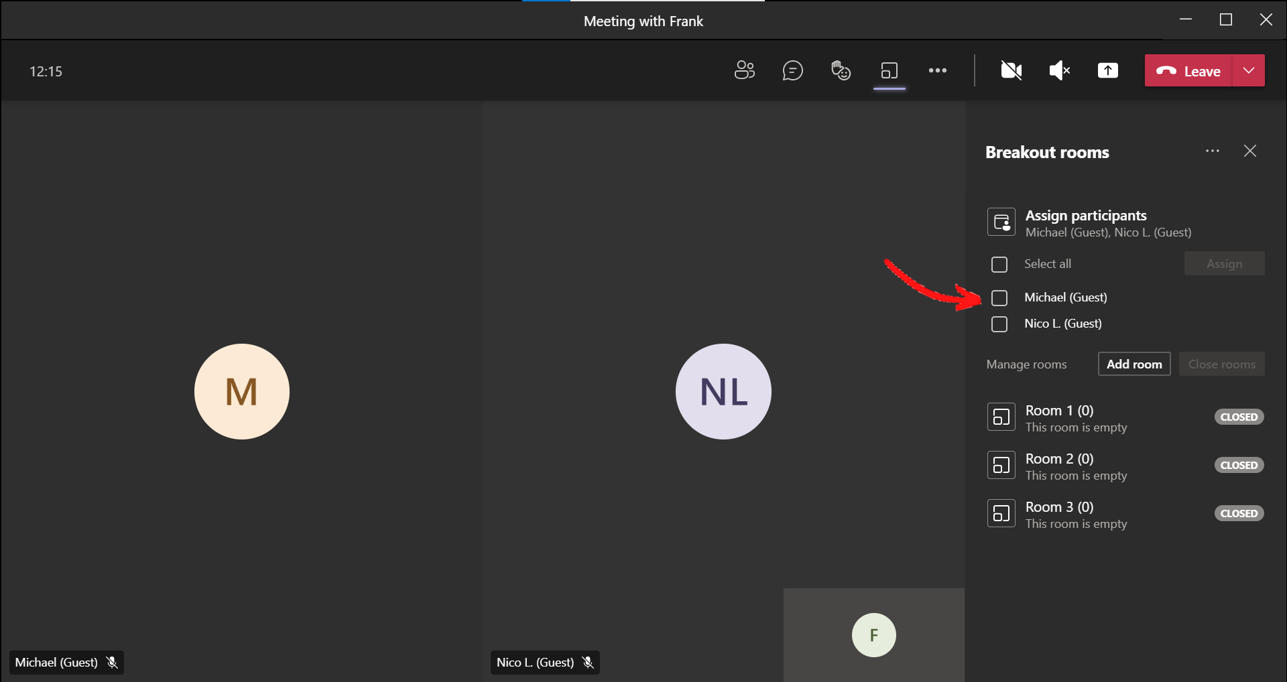
Task: Open more actions ellipsis in toolbar
Action: click(x=937, y=70)
